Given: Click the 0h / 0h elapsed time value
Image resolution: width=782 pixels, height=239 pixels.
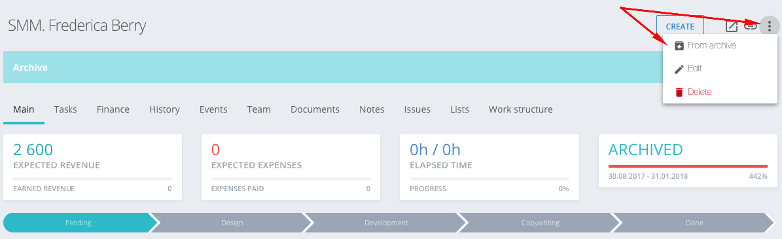Looking at the screenshot, I should click(x=435, y=150).
